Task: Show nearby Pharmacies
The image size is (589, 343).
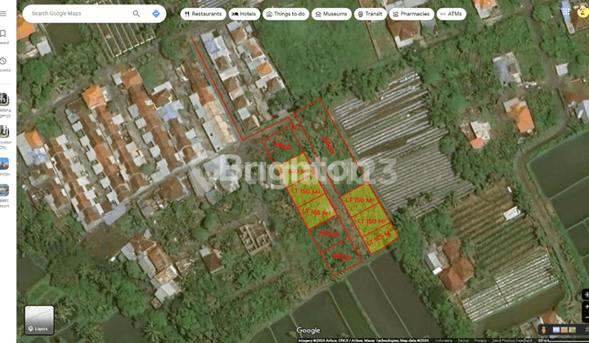Action: click(x=411, y=14)
